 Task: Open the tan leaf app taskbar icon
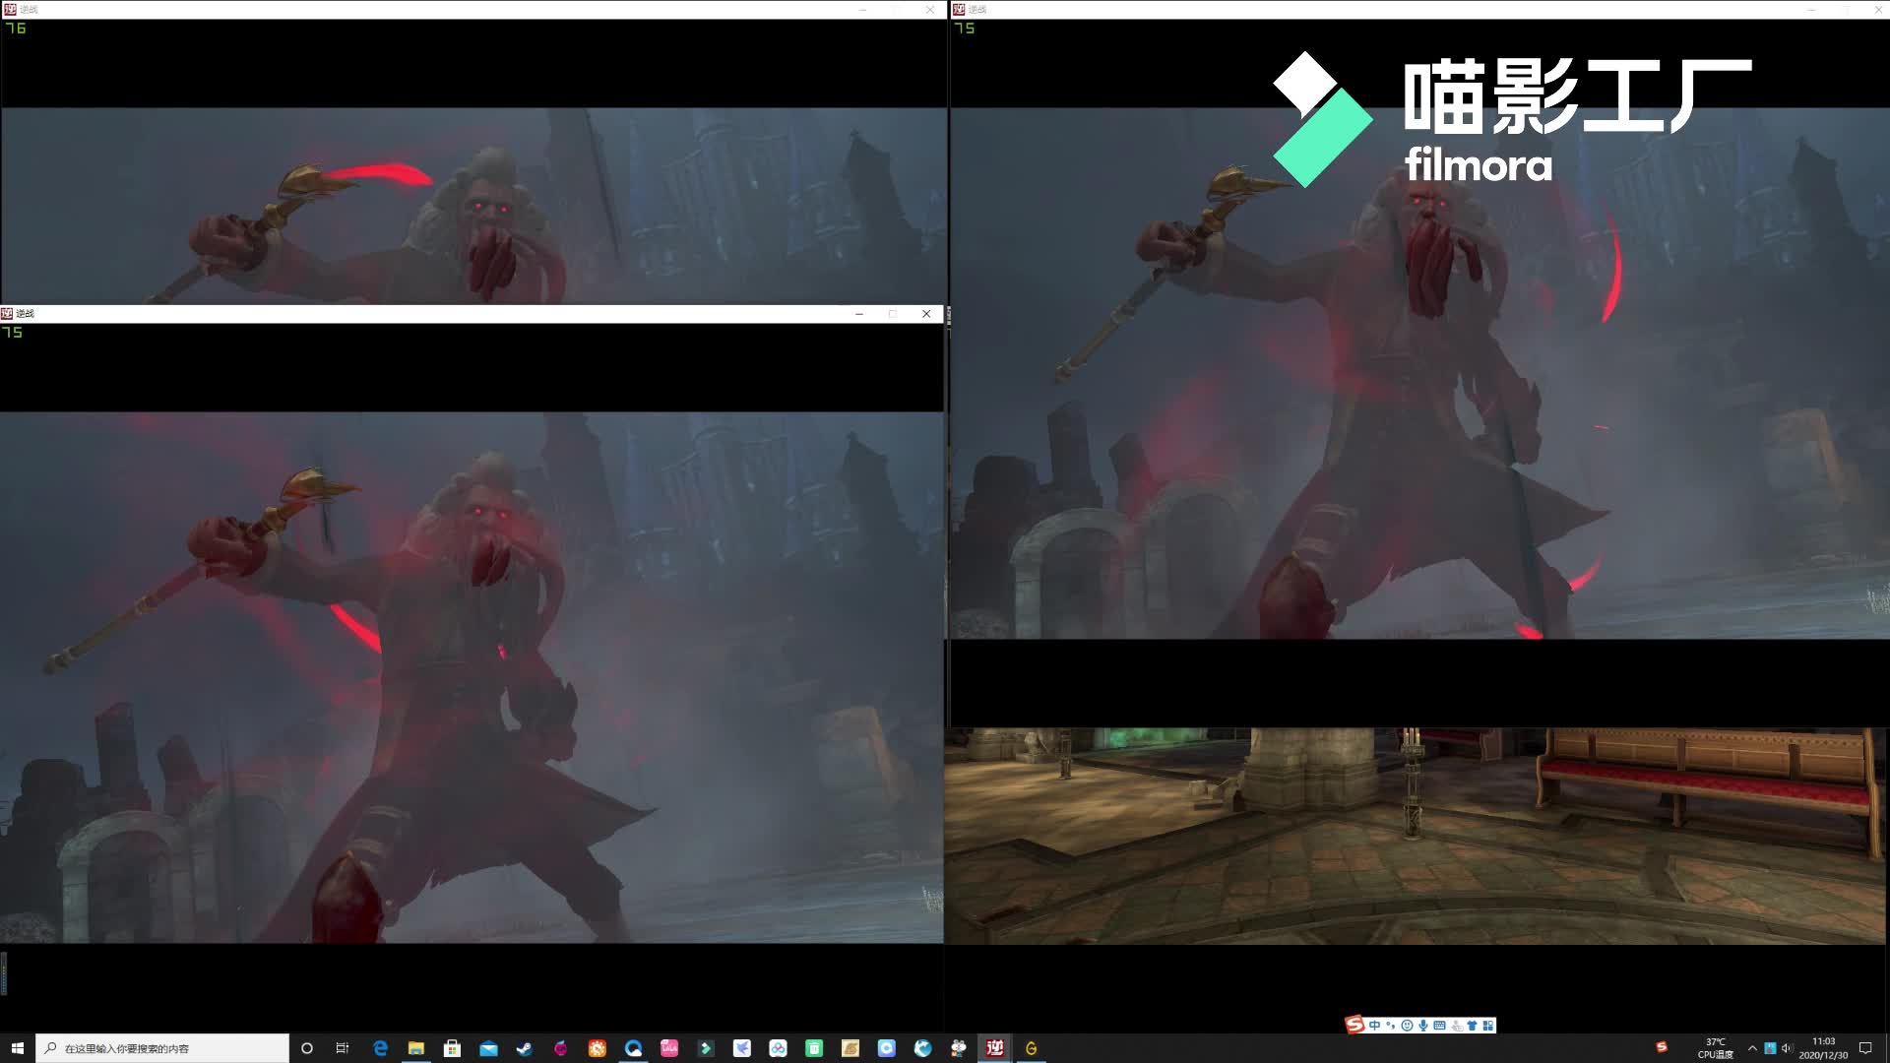point(850,1048)
